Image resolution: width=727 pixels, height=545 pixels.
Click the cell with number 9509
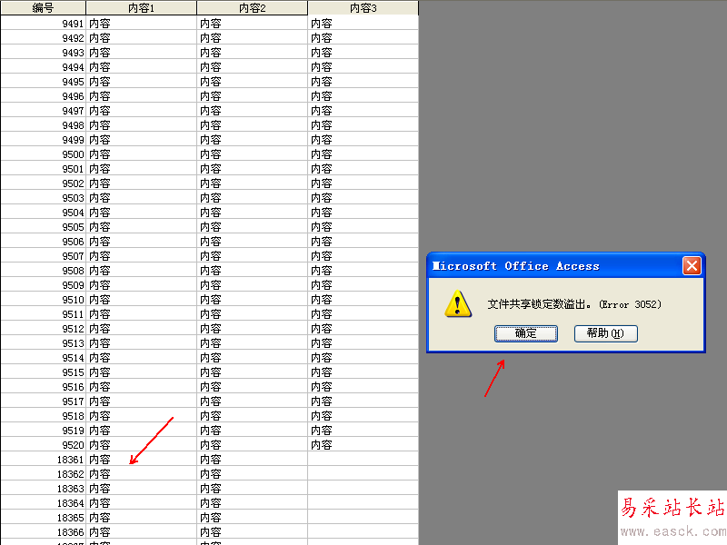[x=43, y=285]
